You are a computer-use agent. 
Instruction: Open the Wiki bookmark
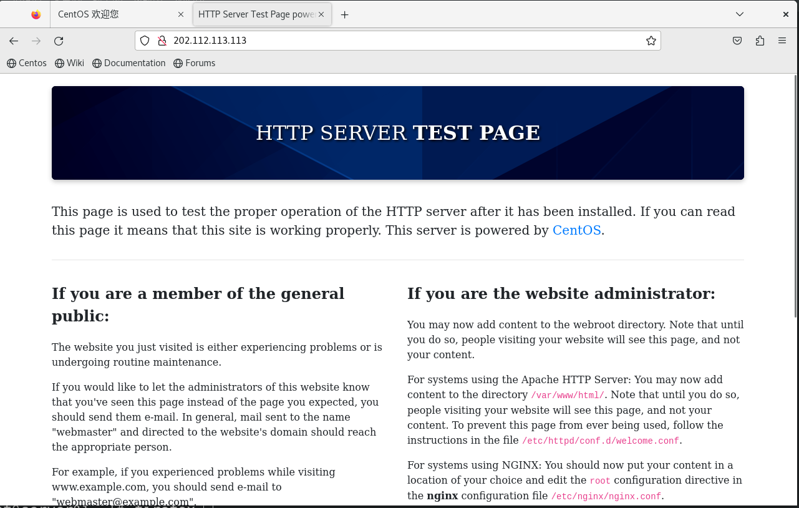[69, 63]
